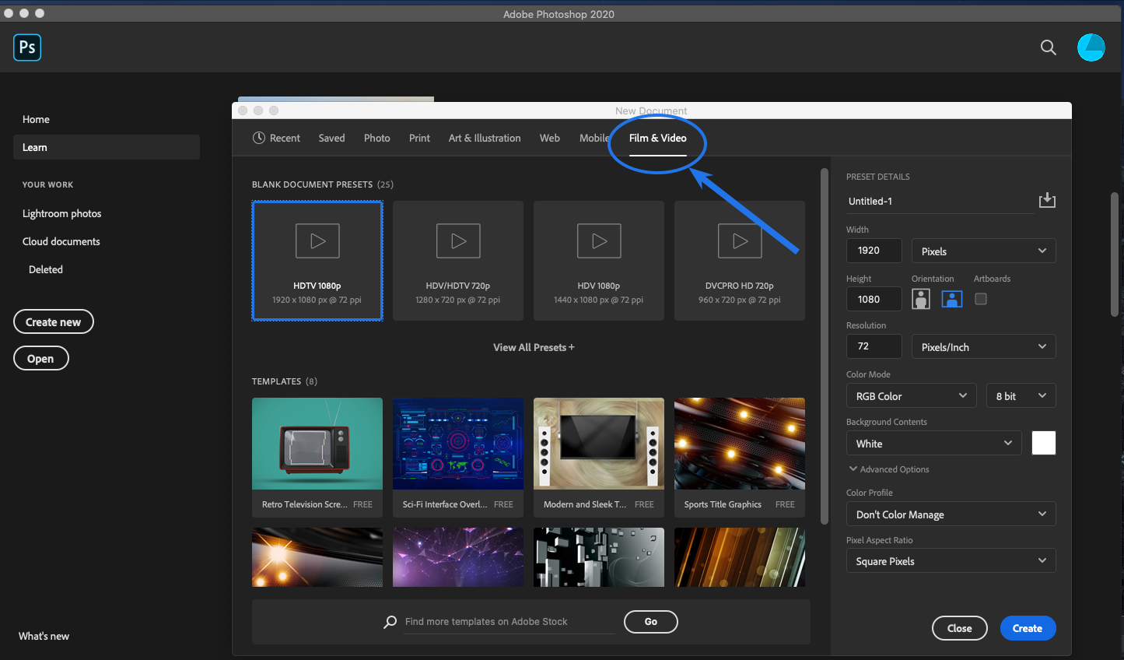
Task: Click the FREE label under Sports Title Graphics
Action: coord(785,504)
